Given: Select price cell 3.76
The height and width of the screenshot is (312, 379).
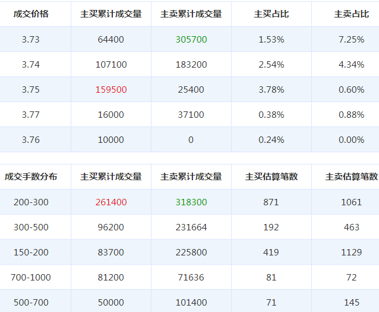Looking at the screenshot, I should (30, 139).
